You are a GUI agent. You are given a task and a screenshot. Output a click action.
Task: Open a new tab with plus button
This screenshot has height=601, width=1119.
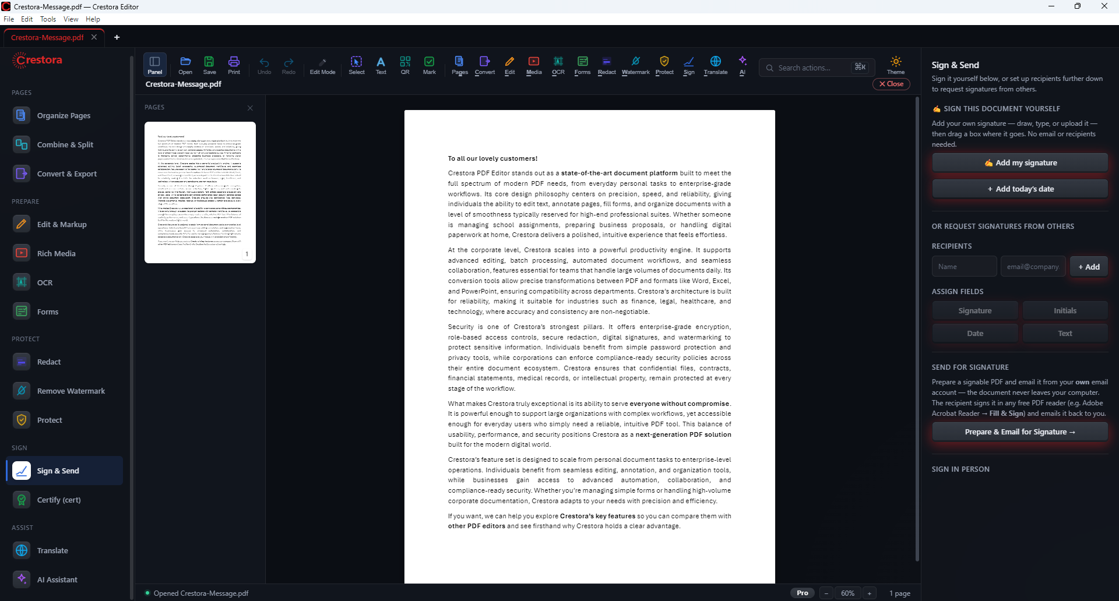point(117,37)
